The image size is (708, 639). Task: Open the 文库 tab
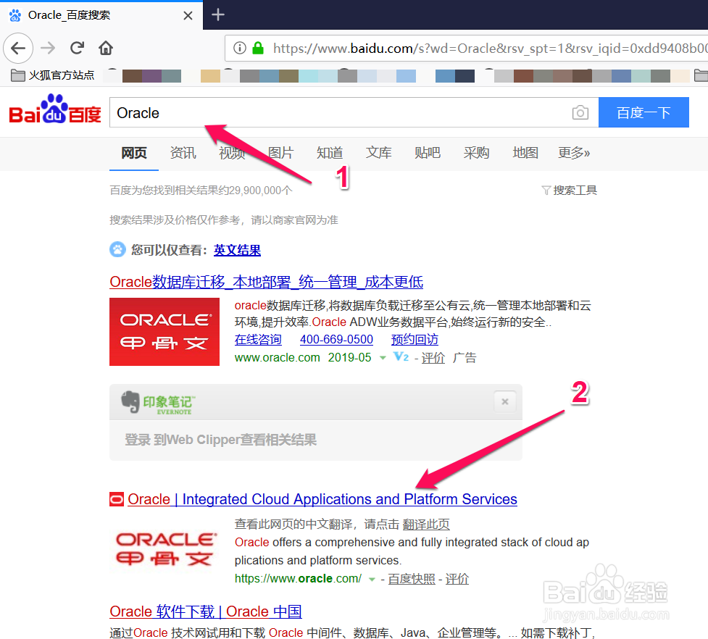point(378,153)
